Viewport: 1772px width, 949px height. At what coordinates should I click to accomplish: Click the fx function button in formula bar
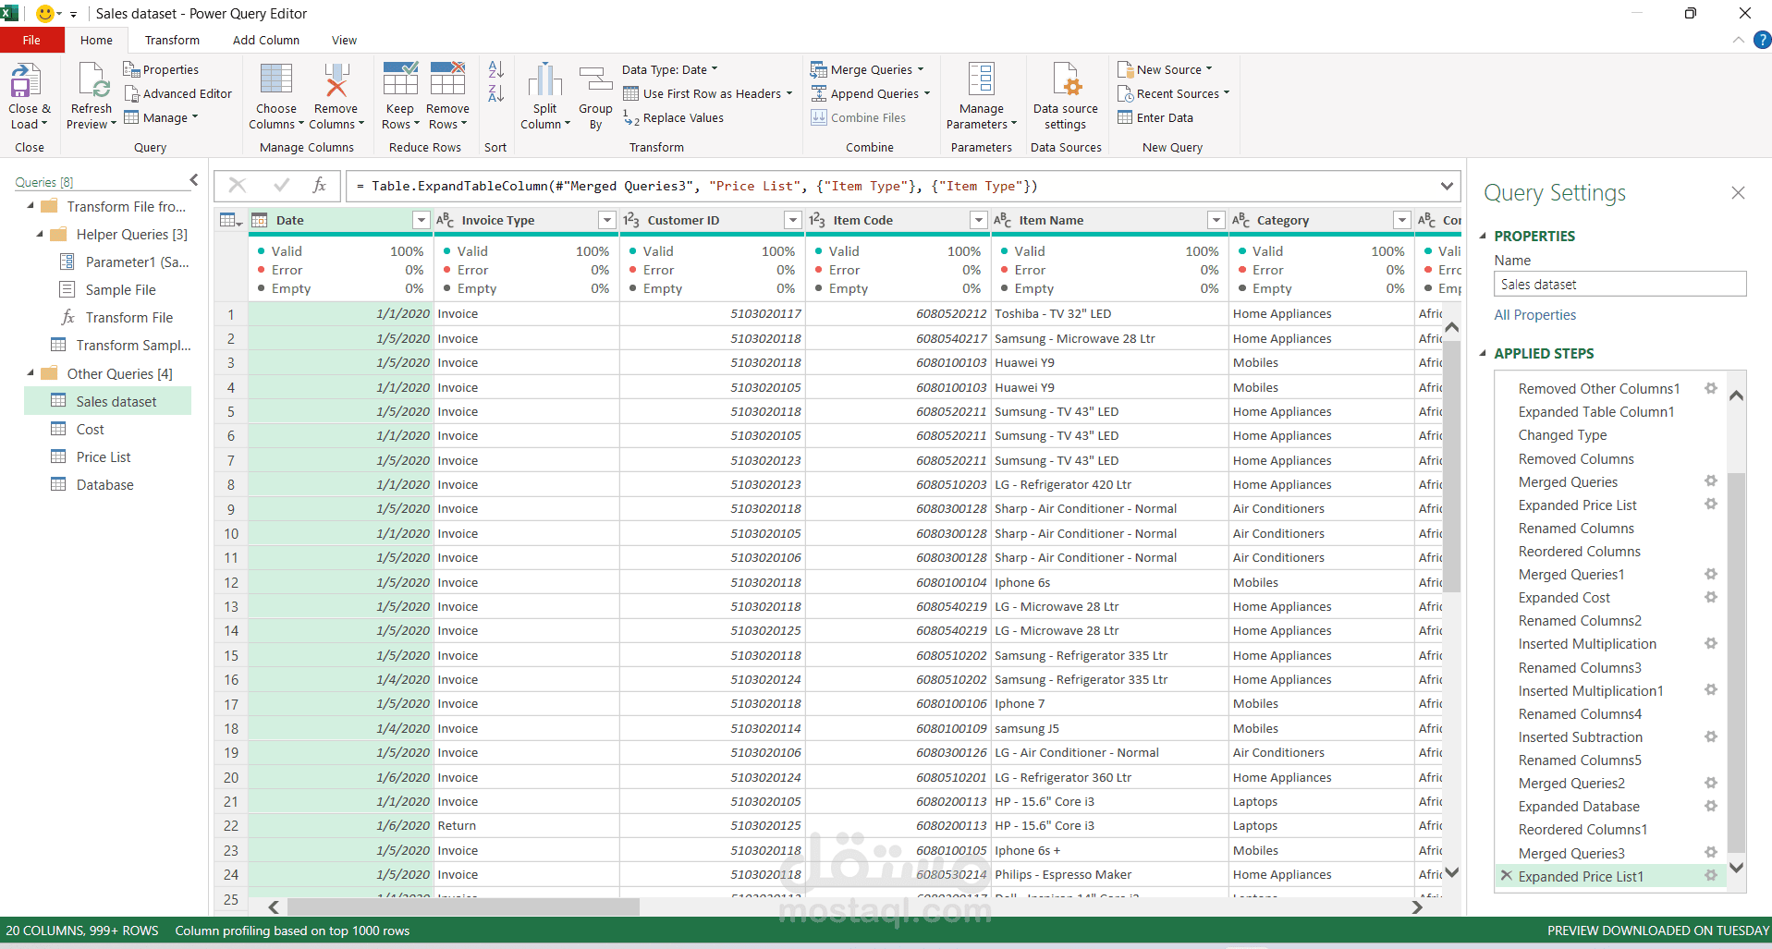(320, 186)
